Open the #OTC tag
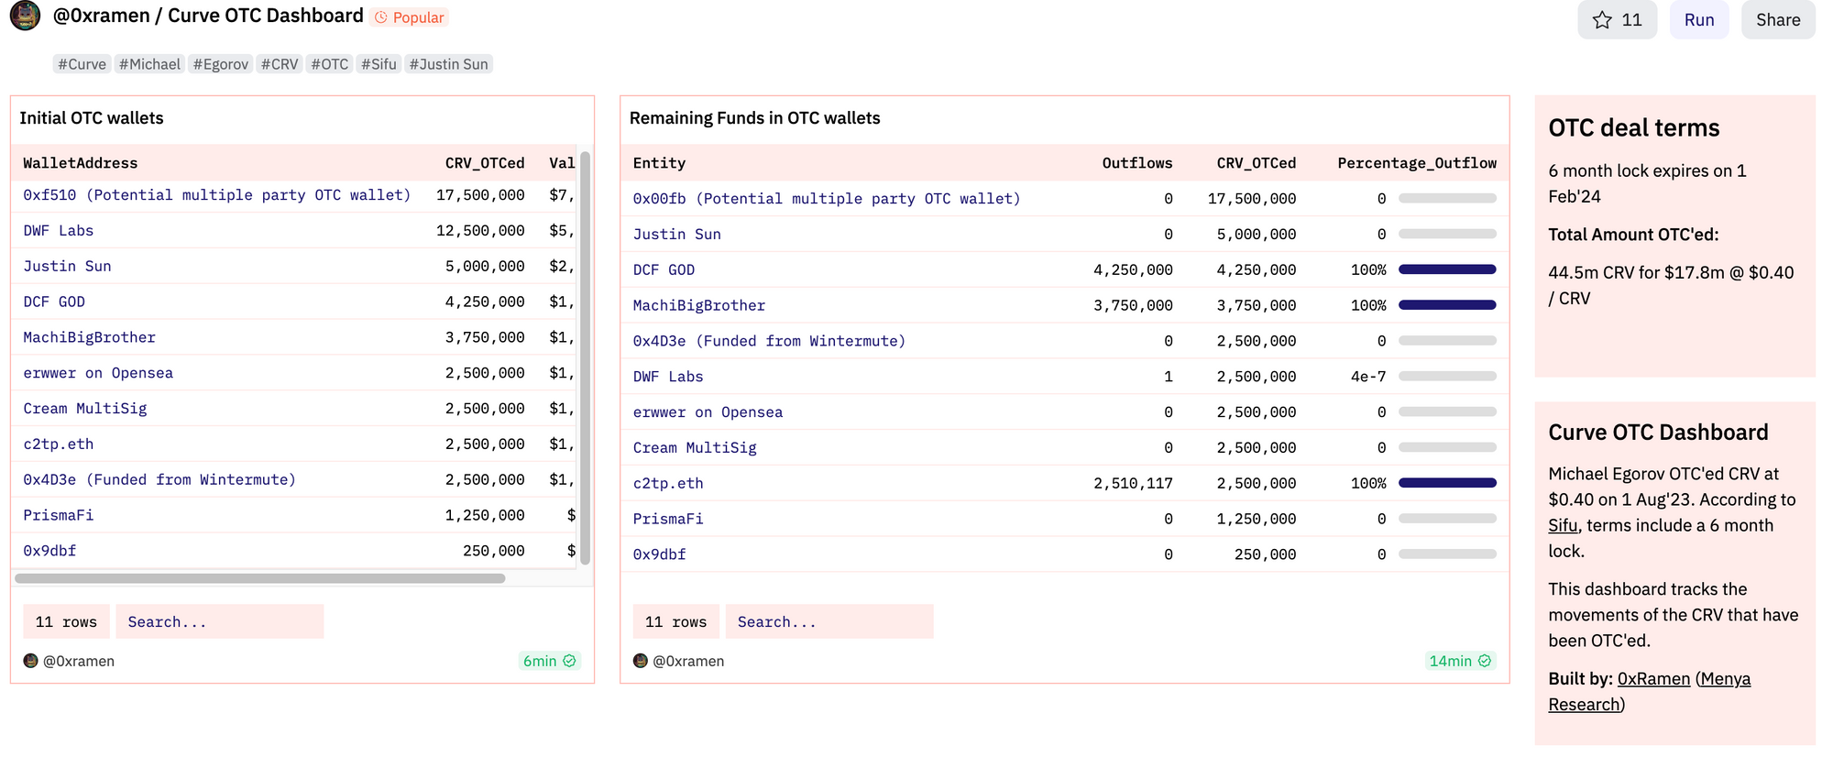 (x=329, y=64)
